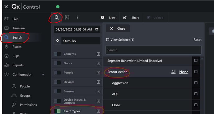
Task: Toggle the Sensors filter switch
Action: pos(57,91)
